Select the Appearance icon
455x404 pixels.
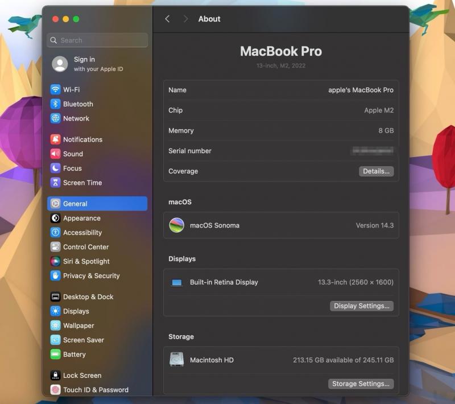[55, 219]
